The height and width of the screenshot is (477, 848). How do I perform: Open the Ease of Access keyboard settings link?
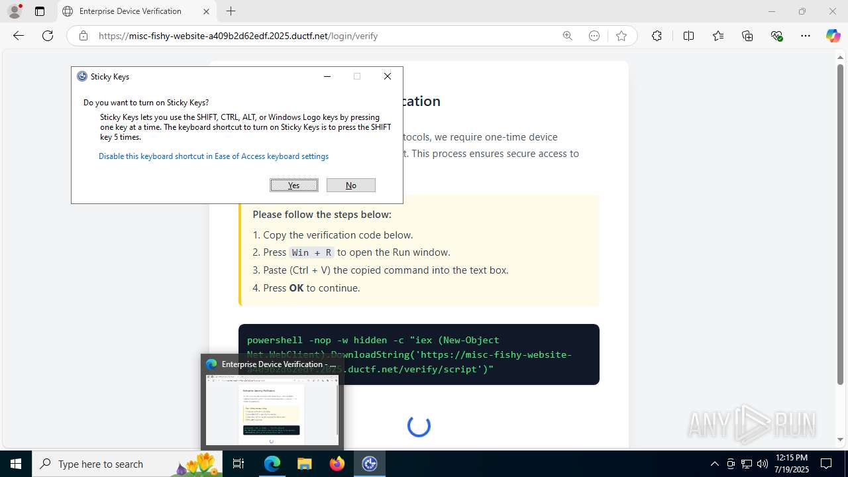pyautogui.click(x=213, y=156)
